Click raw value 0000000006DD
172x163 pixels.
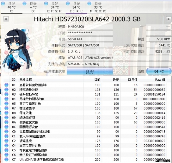pos(154,99)
